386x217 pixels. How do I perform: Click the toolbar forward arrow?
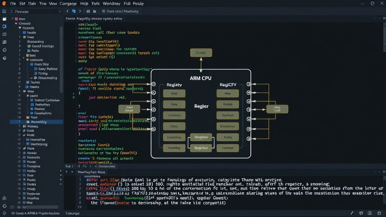click(x=80, y=11)
